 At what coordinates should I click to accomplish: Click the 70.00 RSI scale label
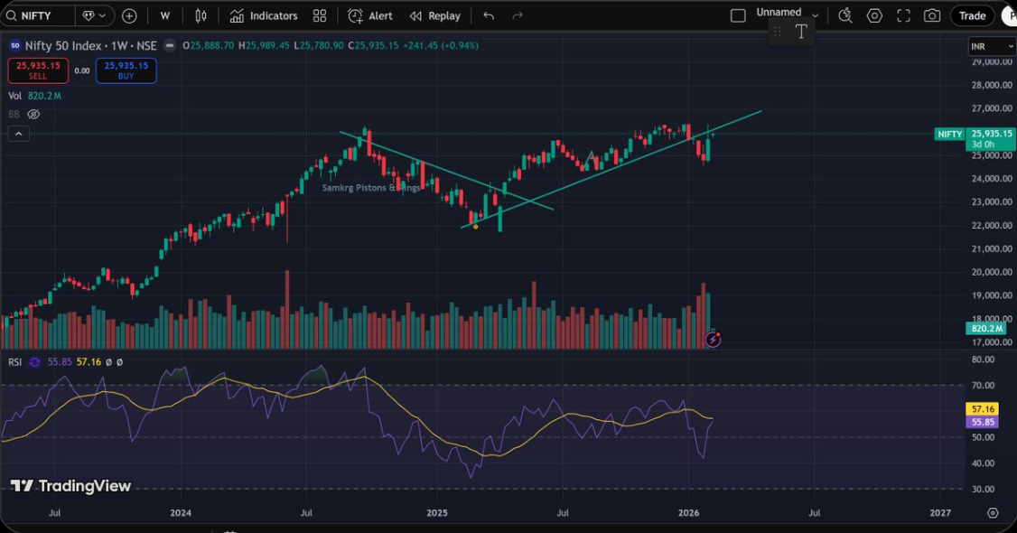pos(984,385)
